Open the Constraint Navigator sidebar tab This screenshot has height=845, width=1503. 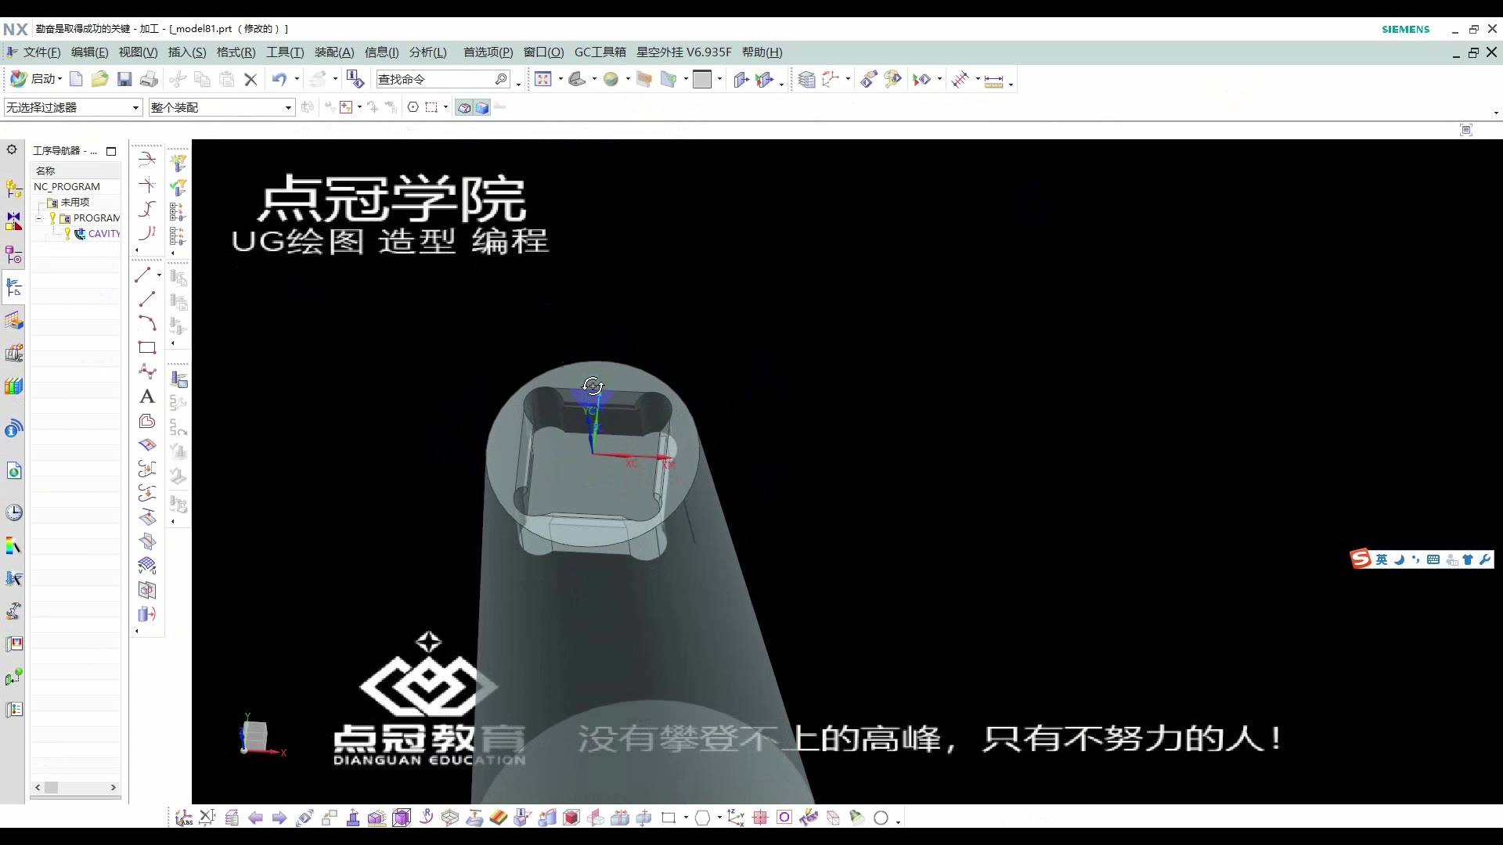point(14,221)
